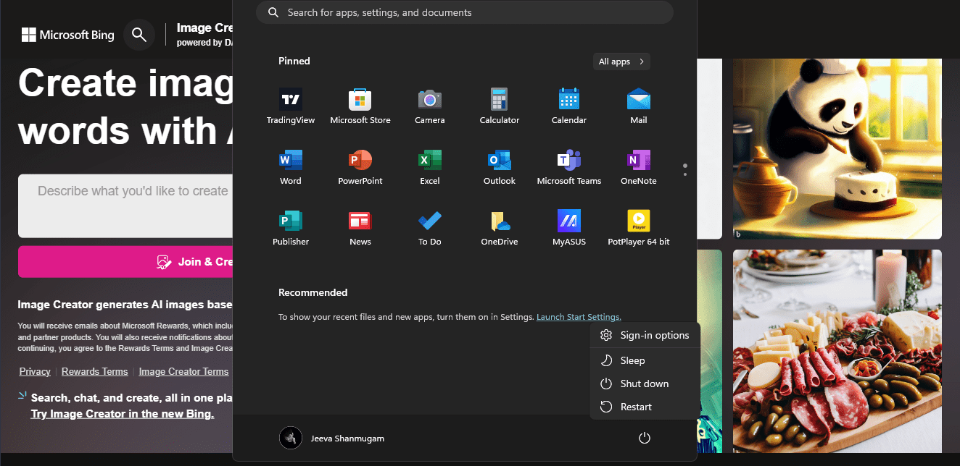
Task: Click the power button icon
Action: tap(644, 439)
